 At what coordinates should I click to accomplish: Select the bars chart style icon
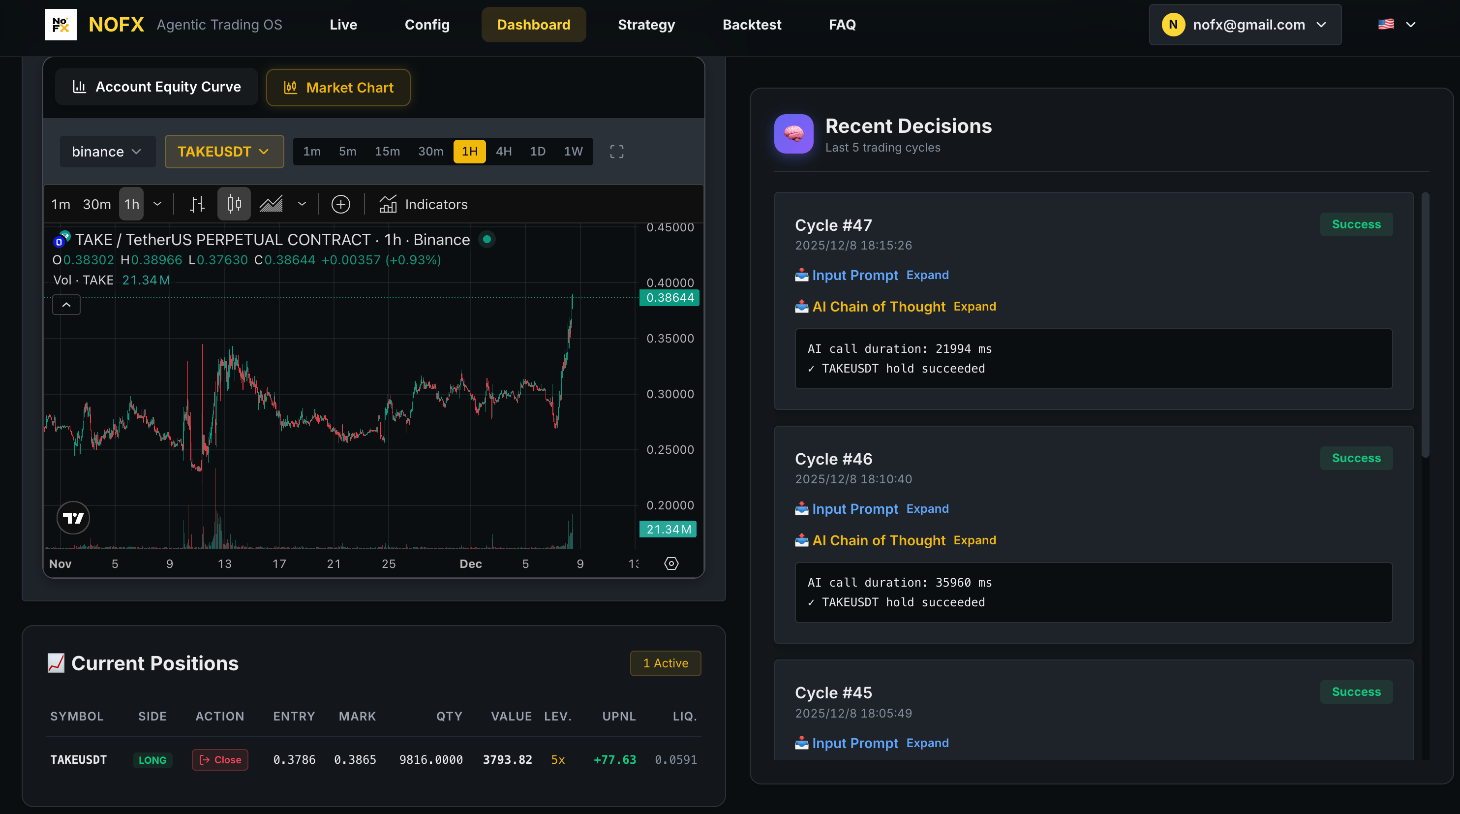[197, 204]
